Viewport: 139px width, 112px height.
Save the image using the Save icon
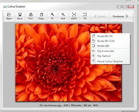(20, 16)
